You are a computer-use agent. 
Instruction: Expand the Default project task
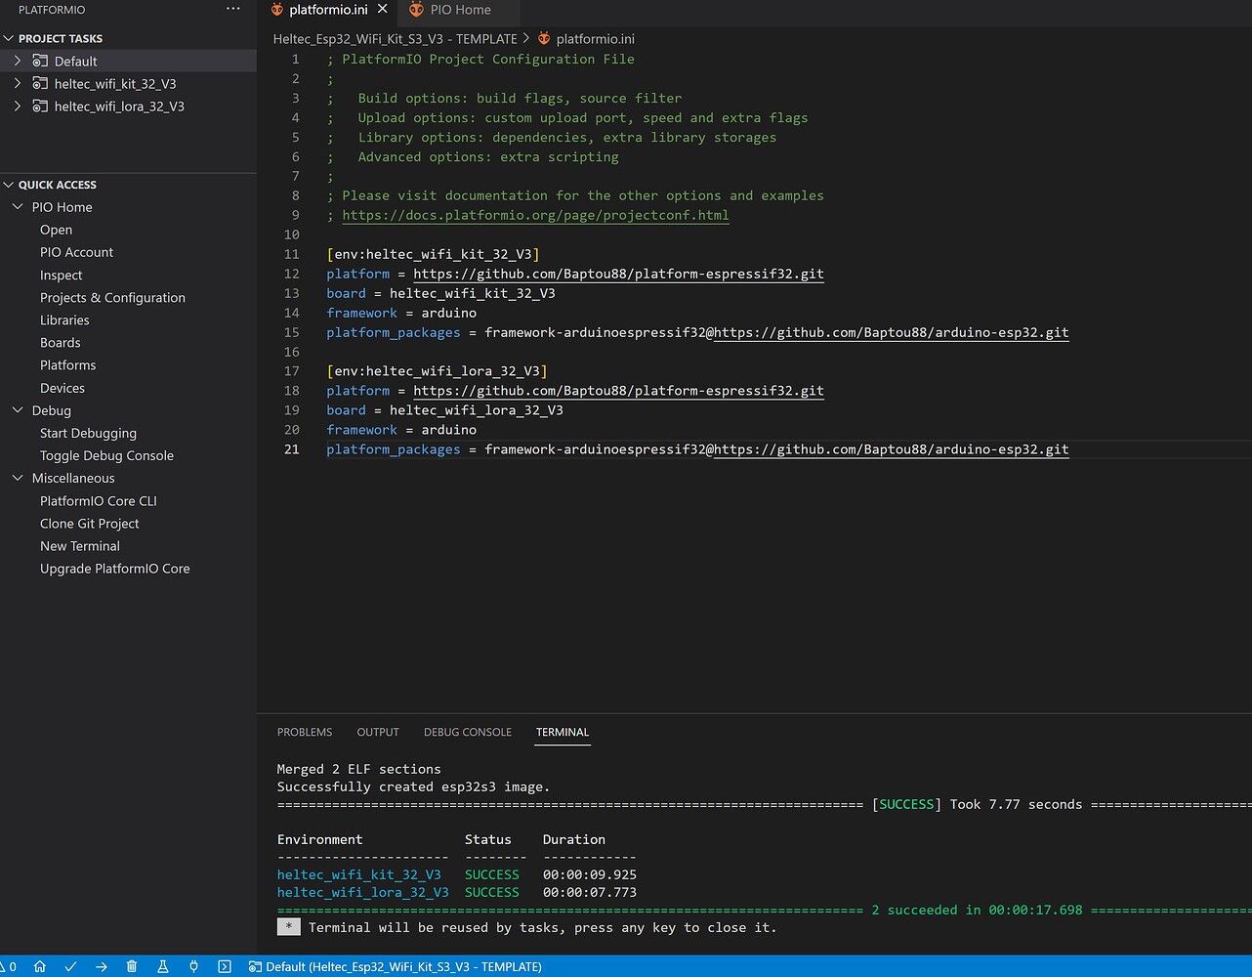tap(18, 61)
